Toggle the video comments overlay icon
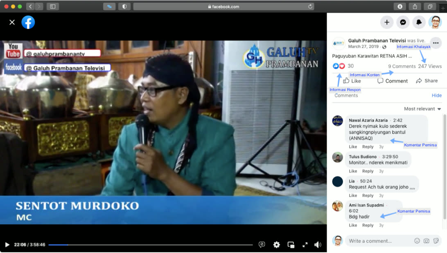 262,245
